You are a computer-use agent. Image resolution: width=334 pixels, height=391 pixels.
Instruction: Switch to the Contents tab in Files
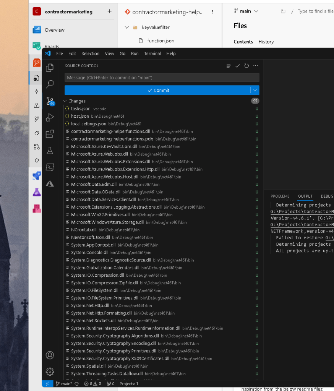coord(243,42)
